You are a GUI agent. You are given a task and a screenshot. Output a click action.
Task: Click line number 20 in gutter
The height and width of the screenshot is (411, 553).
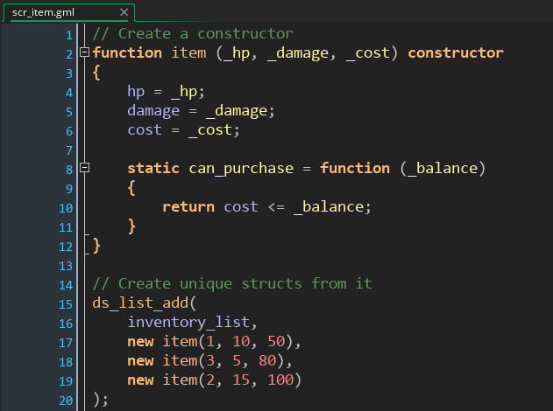point(66,401)
